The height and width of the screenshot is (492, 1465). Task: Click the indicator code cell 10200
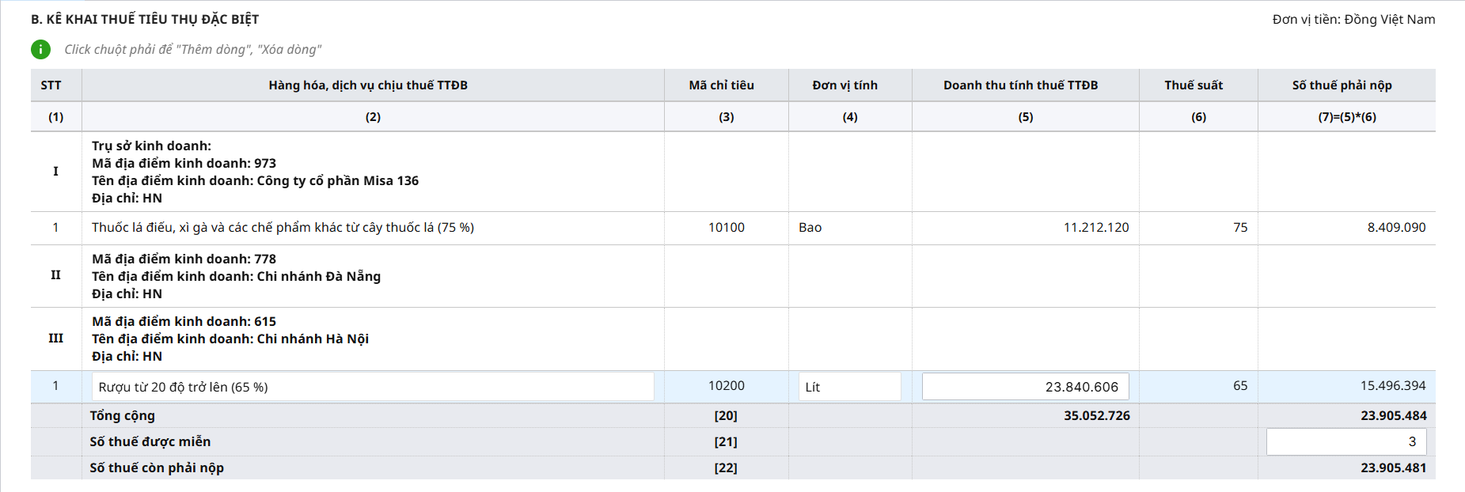(x=726, y=386)
